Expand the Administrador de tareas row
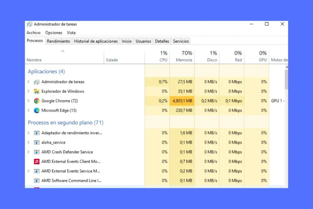313x209 pixels. click(28, 82)
